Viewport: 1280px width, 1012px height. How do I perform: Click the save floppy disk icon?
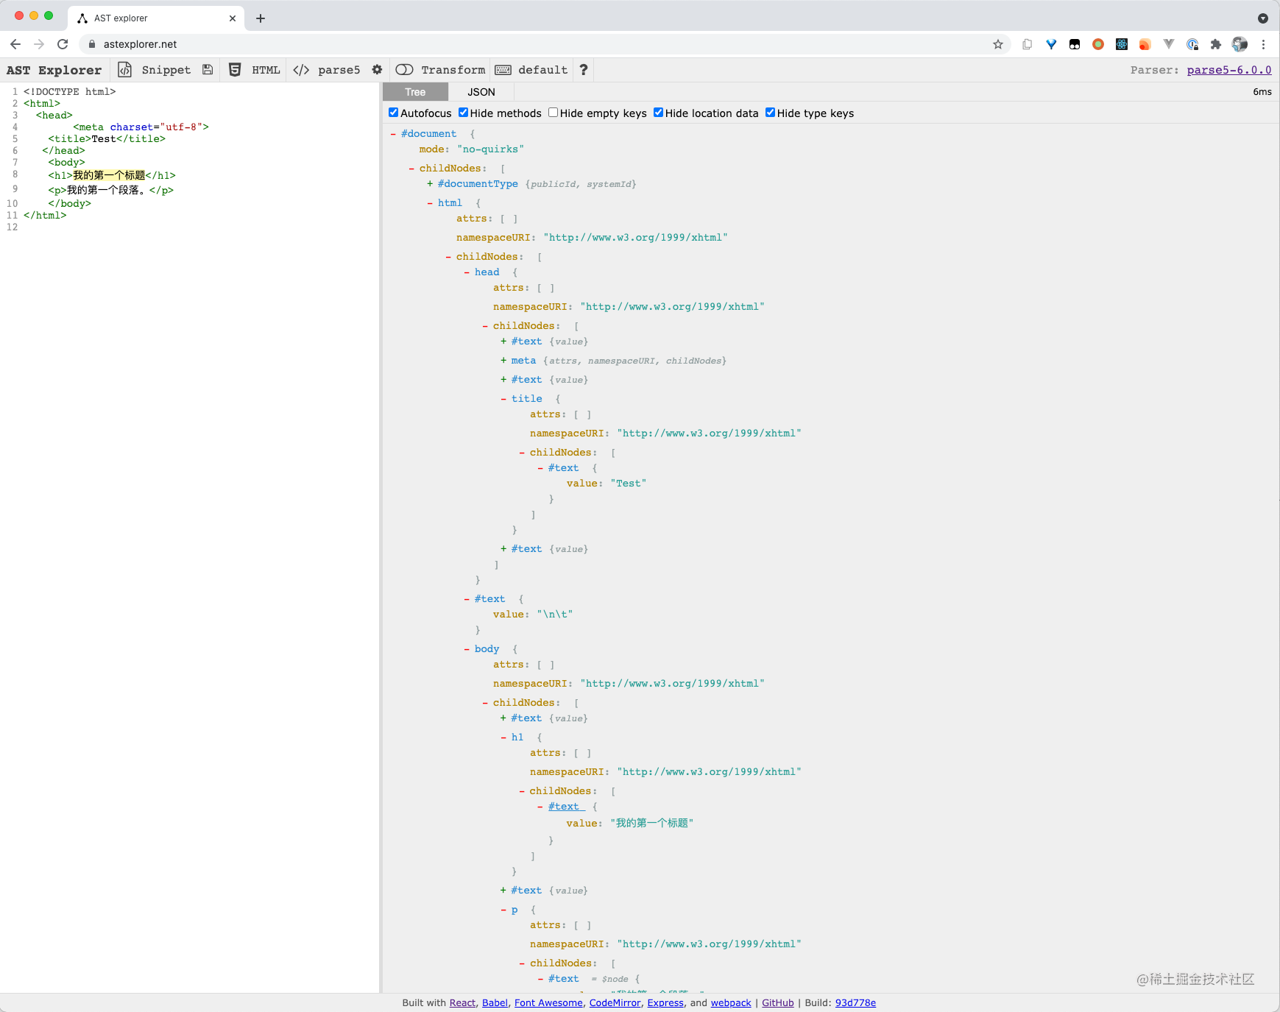coord(208,70)
